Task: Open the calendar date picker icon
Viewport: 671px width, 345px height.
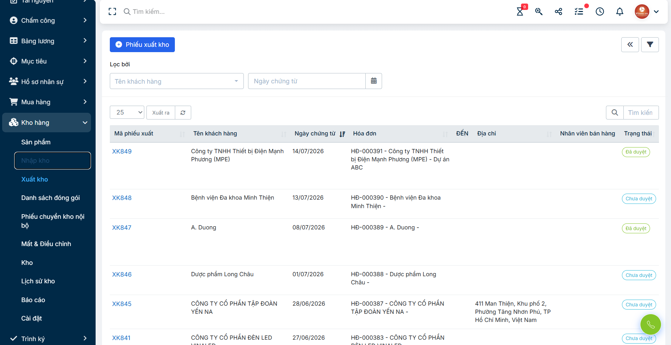Action: (x=374, y=81)
